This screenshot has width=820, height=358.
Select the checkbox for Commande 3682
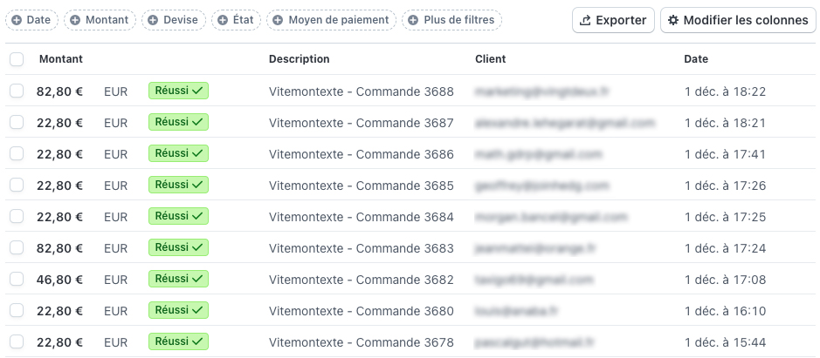pyautogui.click(x=17, y=280)
